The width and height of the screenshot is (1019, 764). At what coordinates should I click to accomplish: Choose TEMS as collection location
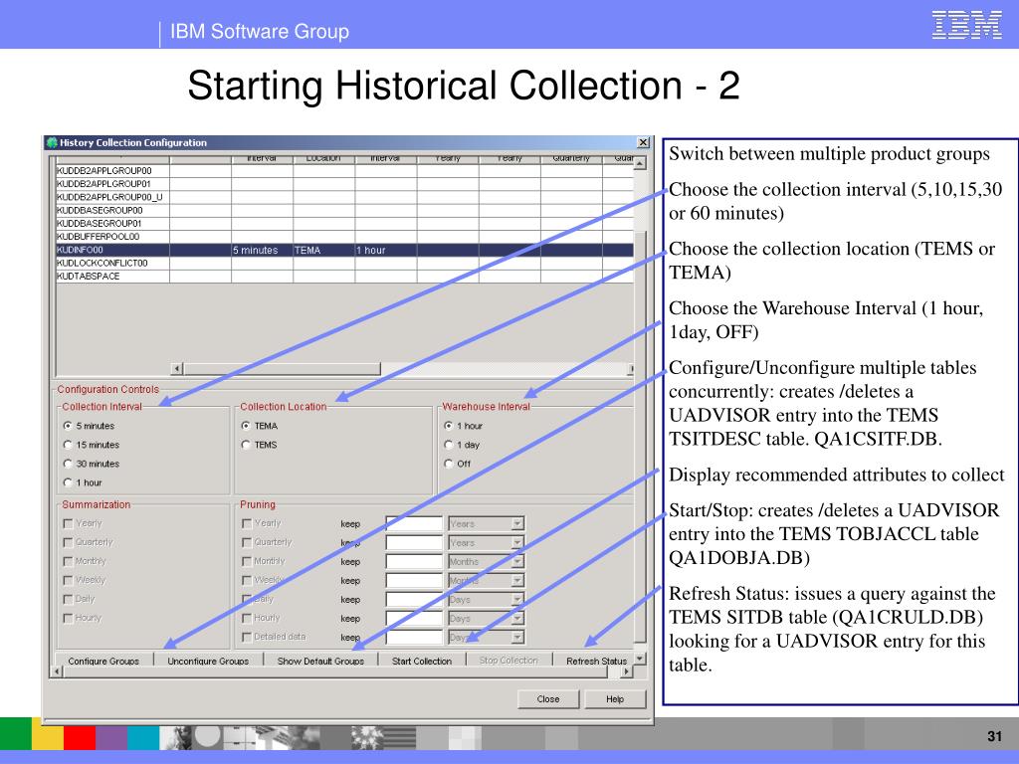[x=246, y=445]
